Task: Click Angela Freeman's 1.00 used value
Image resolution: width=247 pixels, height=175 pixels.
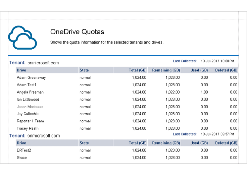Action: point(204,92)
